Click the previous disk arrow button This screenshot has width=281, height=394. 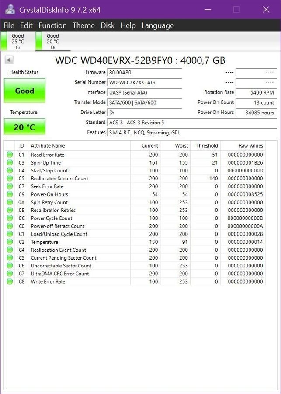click(x=8, y=60)
